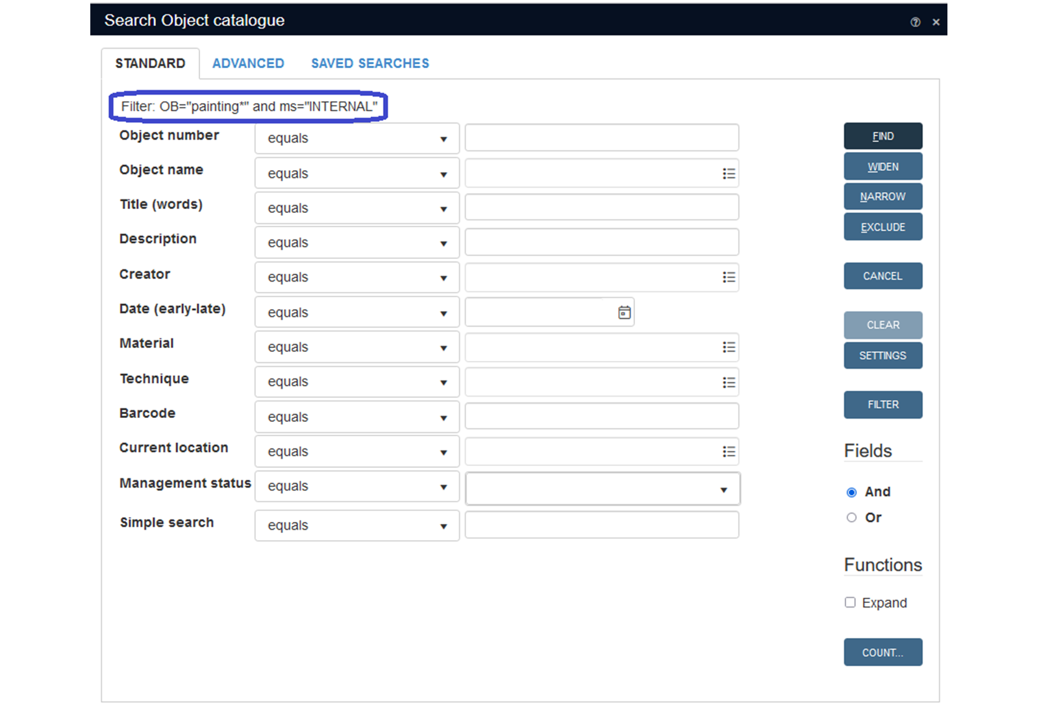Open the Current location list picker icon

729,451
